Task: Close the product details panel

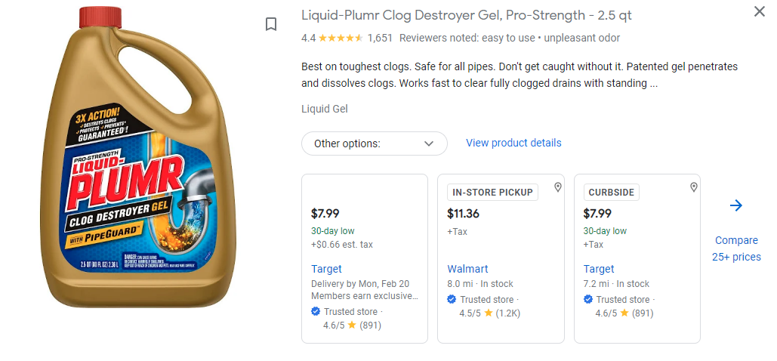Action: (759, 11)
